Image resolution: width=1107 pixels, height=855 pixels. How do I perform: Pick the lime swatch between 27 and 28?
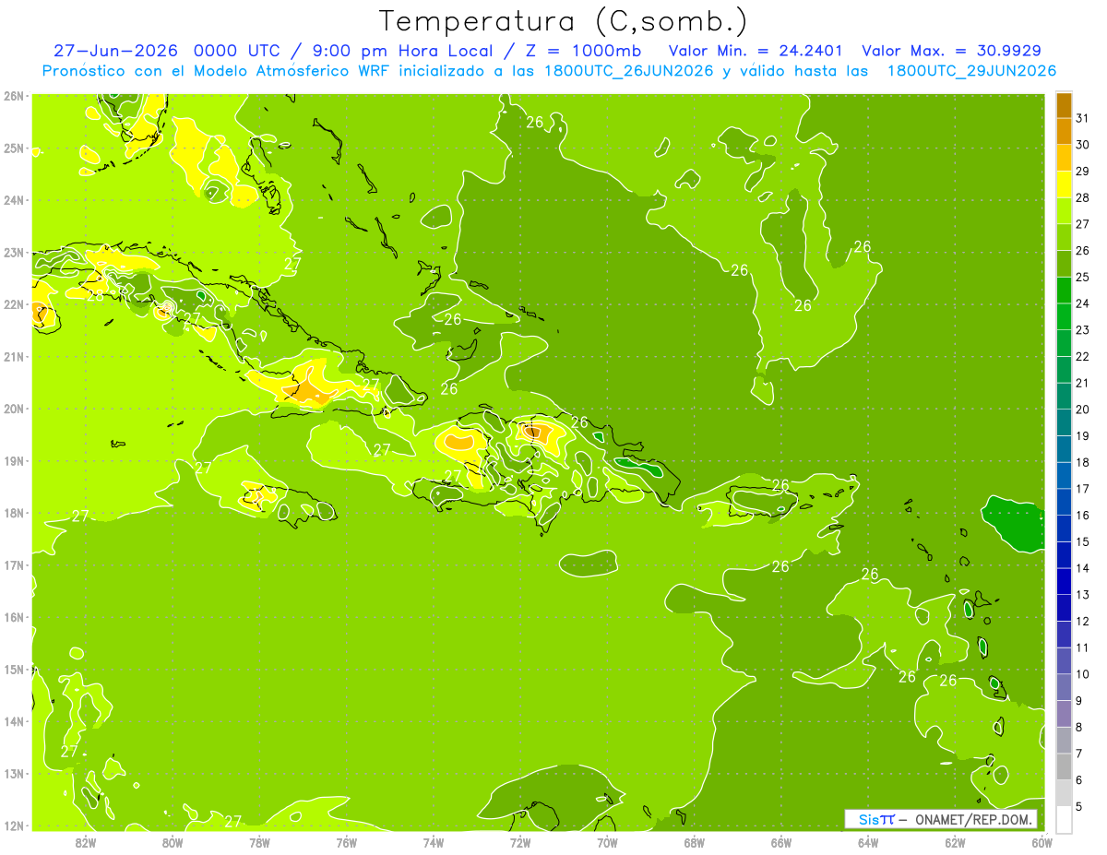(1064, 211)
